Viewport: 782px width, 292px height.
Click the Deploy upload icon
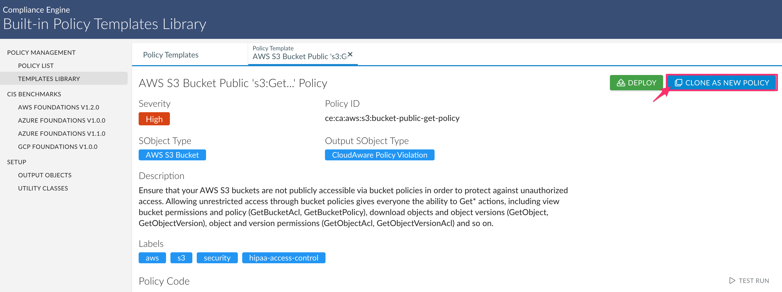(x=621, y=83)
